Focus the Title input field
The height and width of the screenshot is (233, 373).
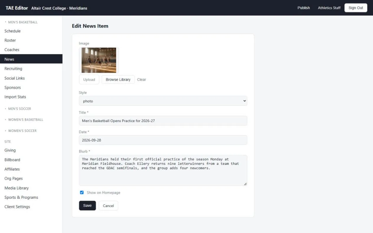(x=163, y=121)
